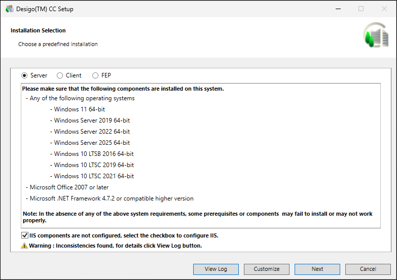Uncheck the configure IIS components checkbox

pos(25,235)
